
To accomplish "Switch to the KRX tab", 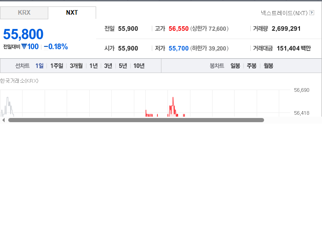I will [x=24, y=13].
